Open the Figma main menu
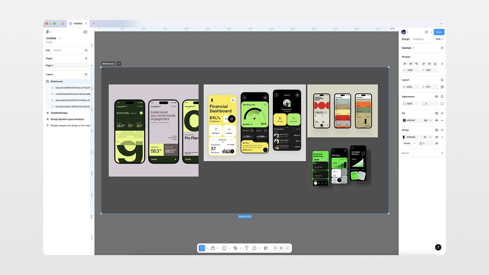This screenshot has width=489, height=275. (x=48, y=32)
